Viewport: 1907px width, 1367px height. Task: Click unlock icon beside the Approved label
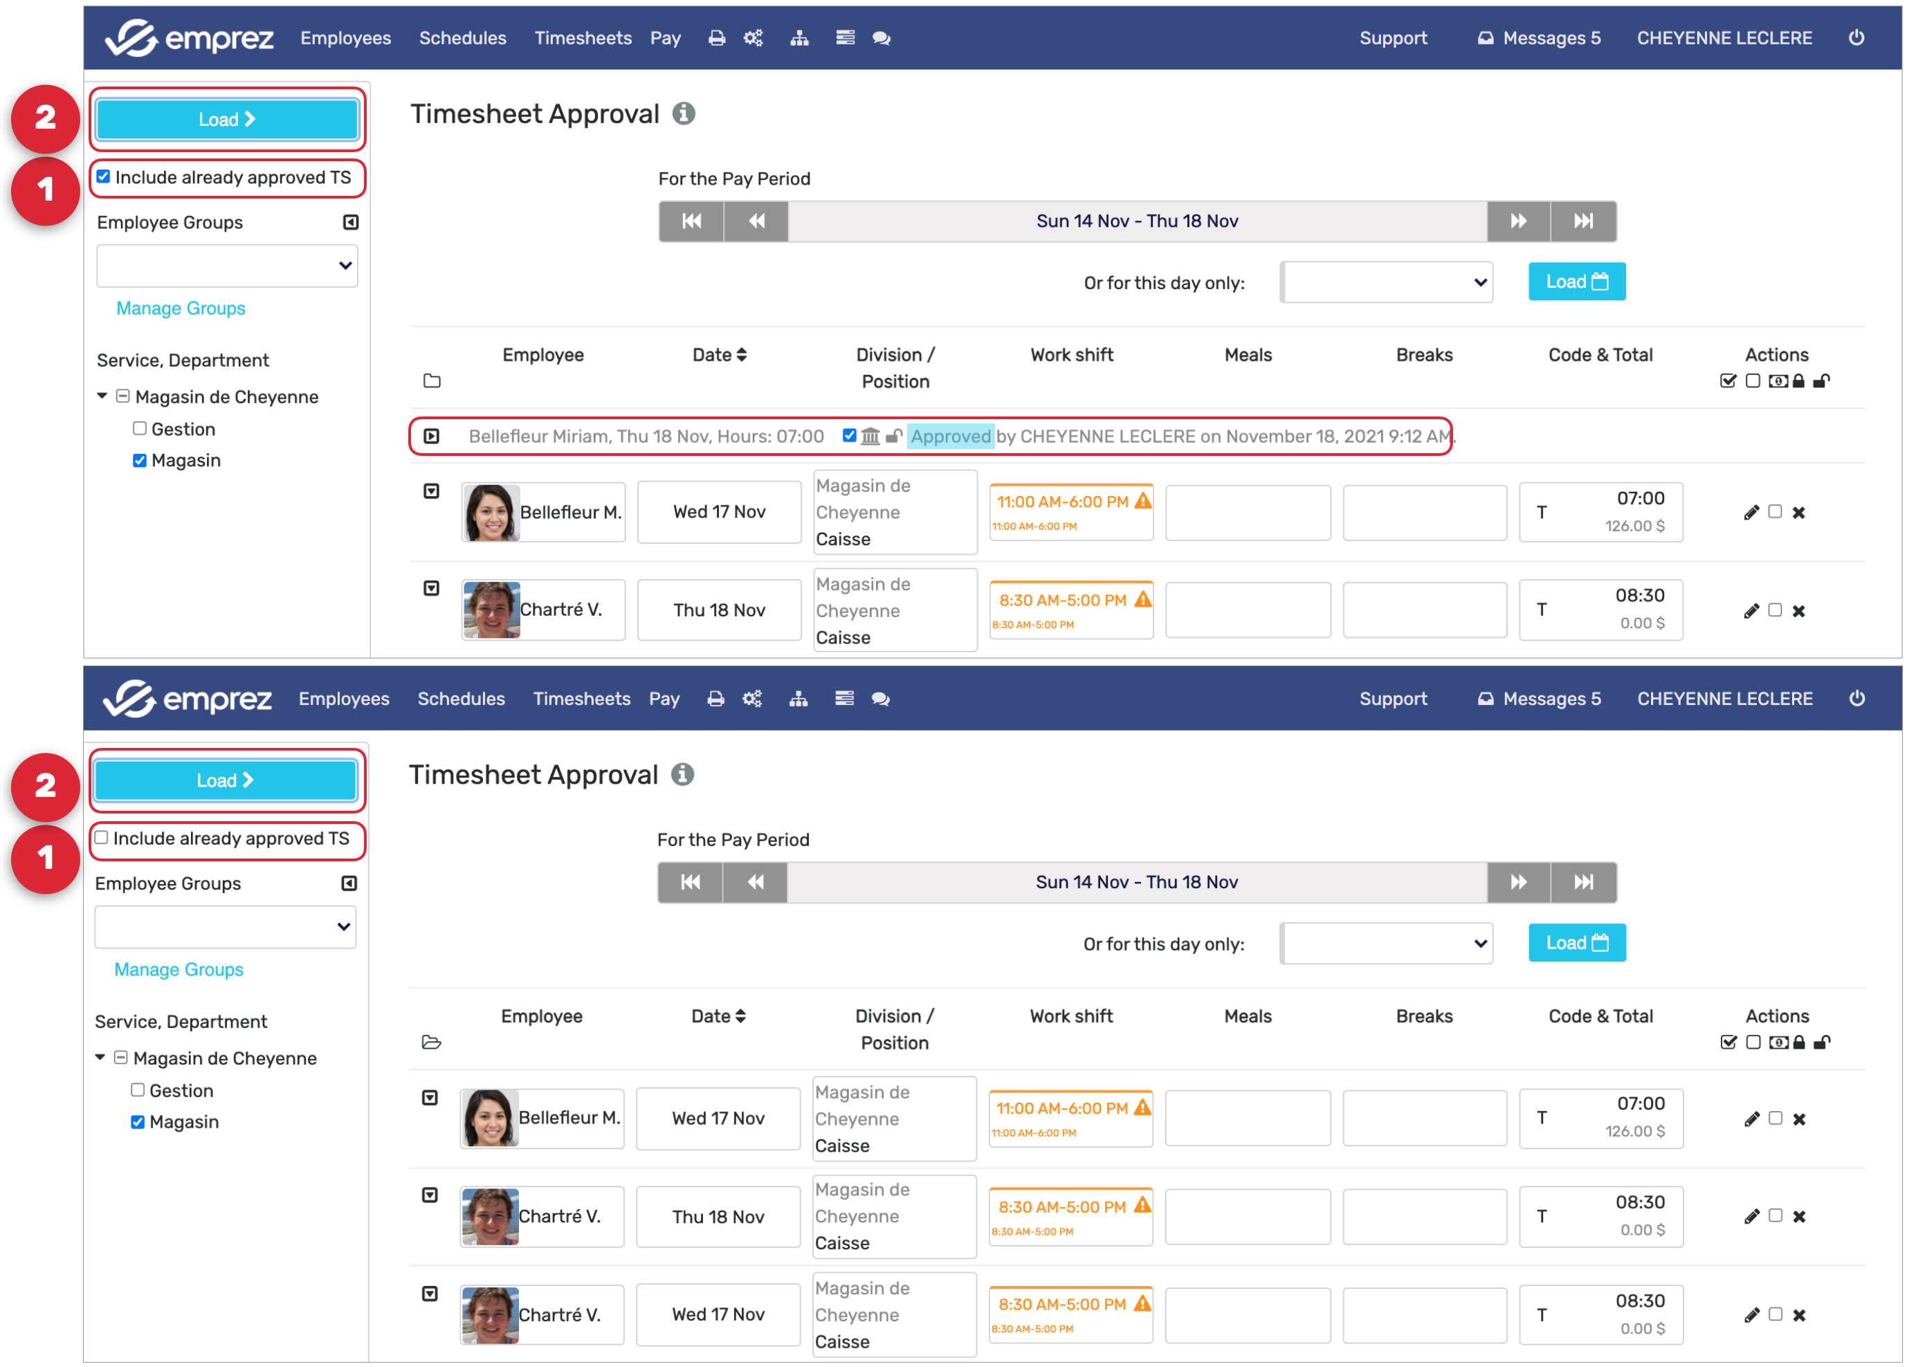(894, 437)
